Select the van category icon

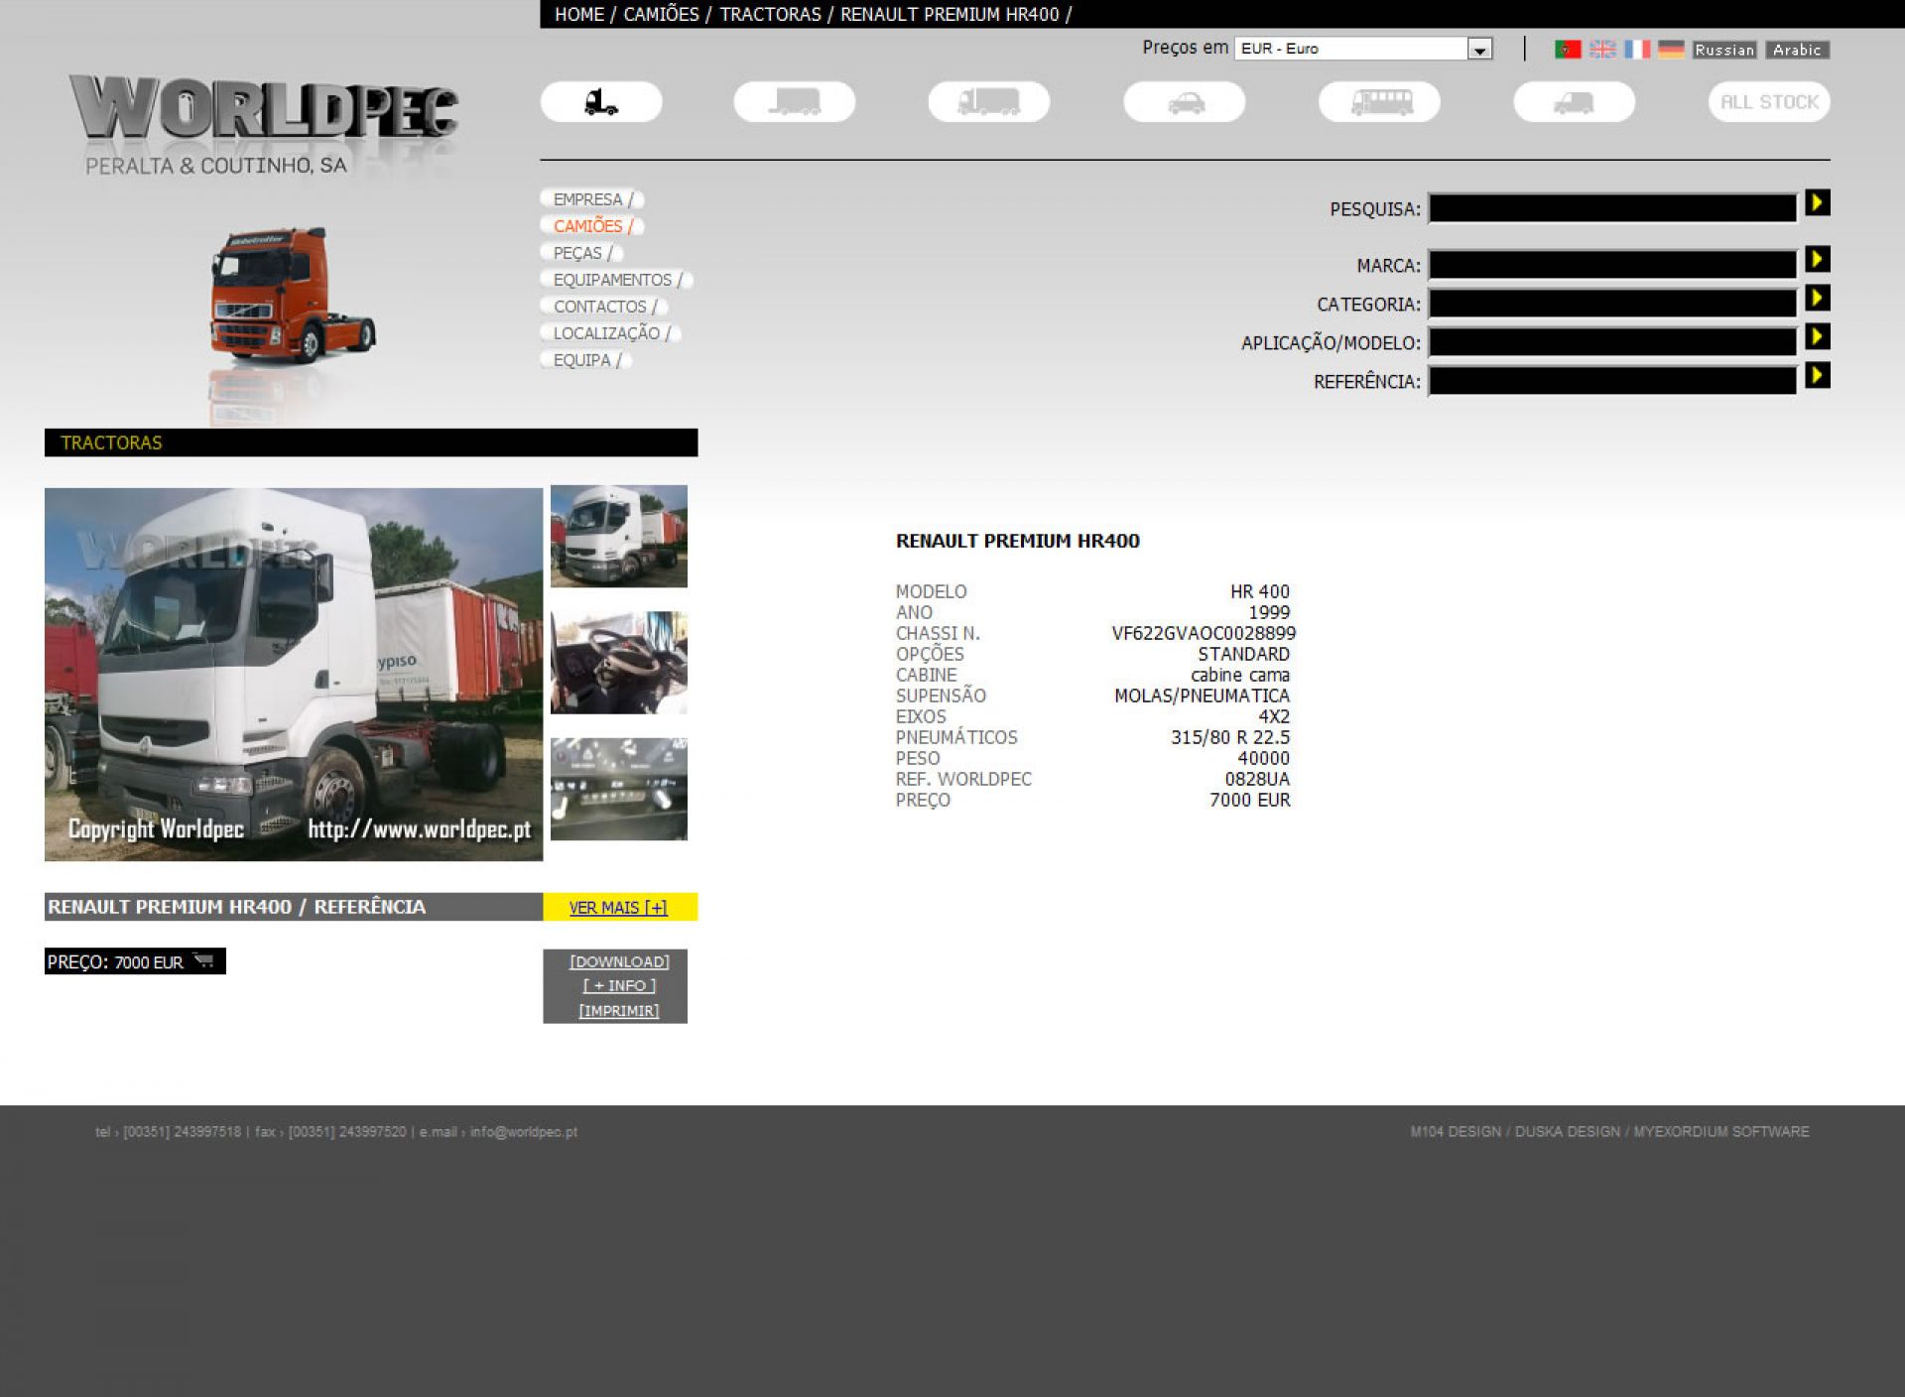click(1574, 102)
